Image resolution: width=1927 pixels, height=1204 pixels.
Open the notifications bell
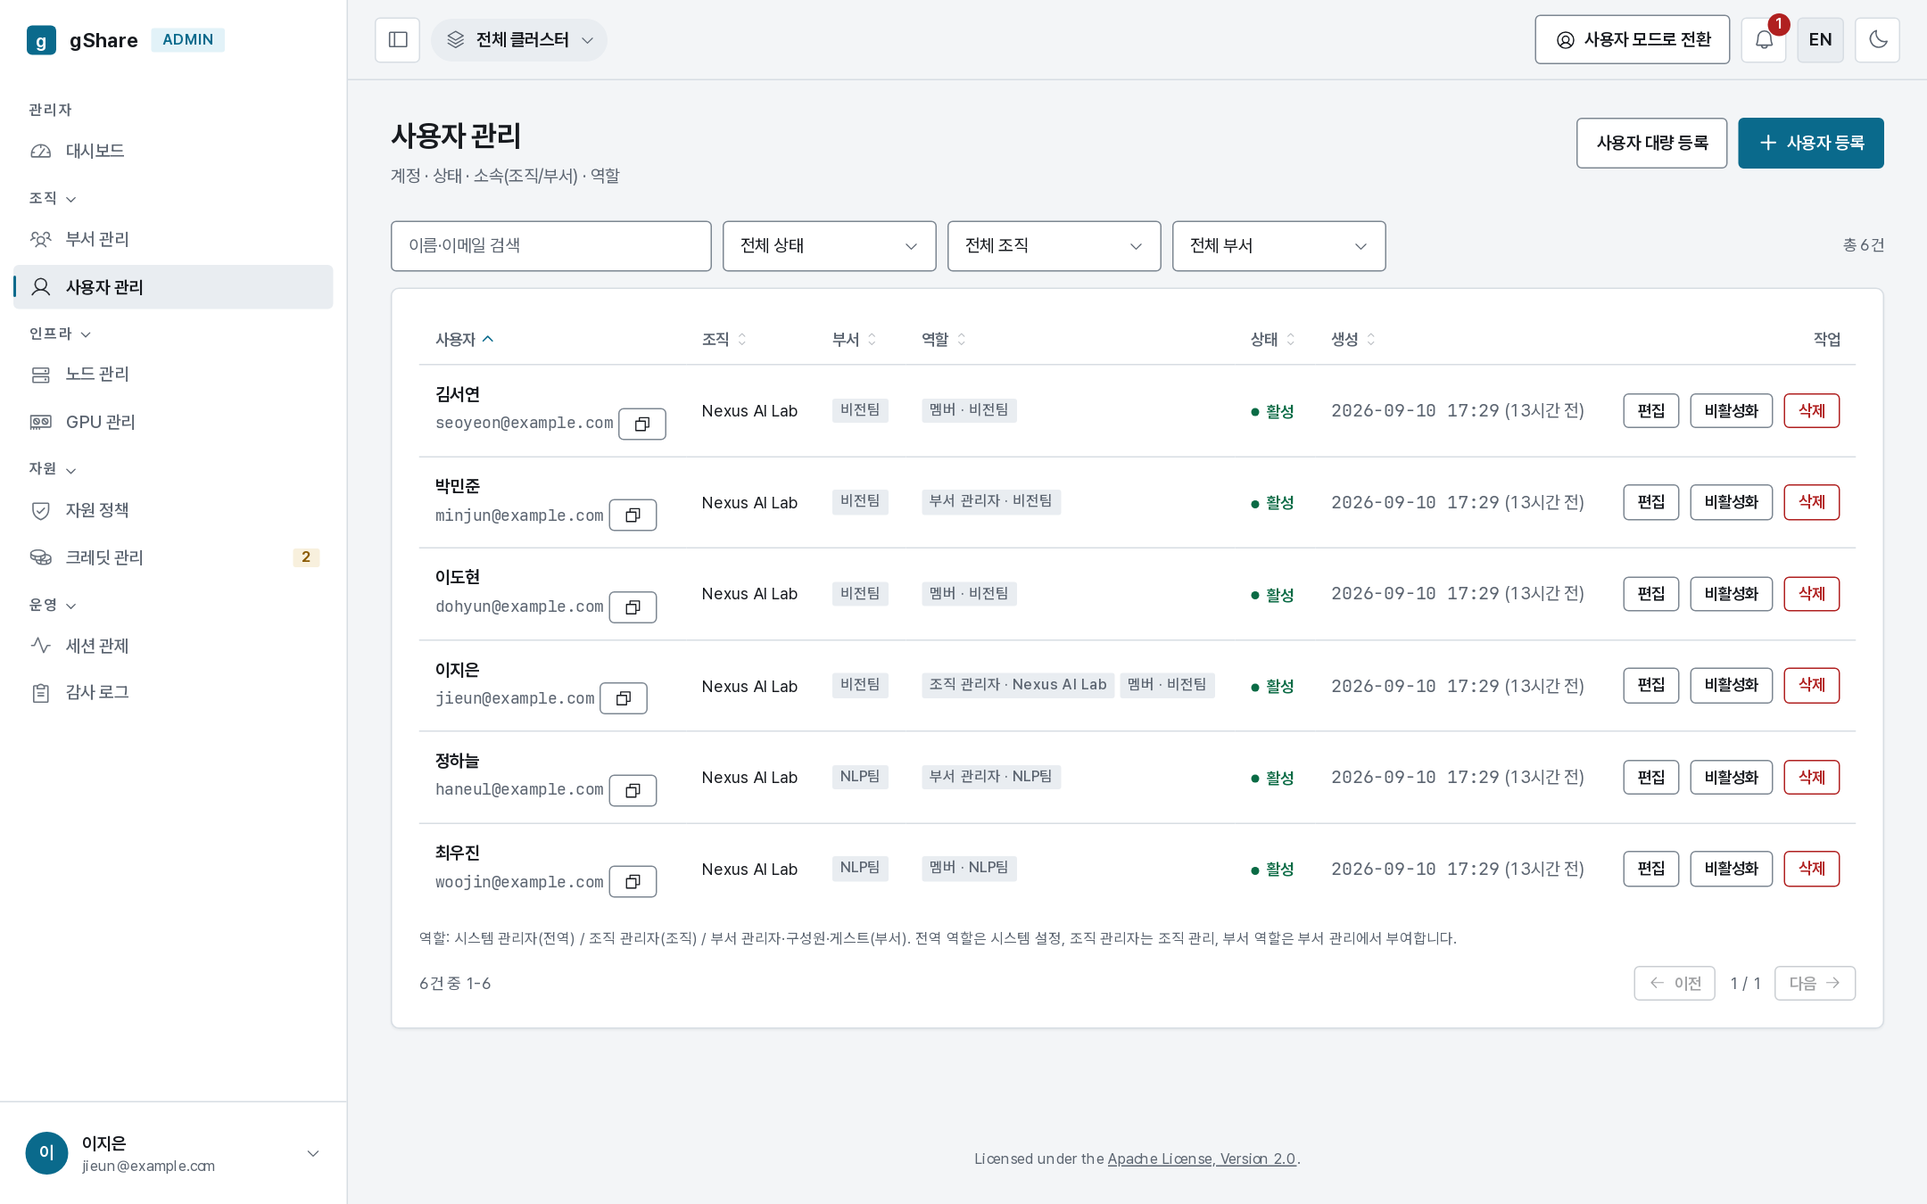click(x=1764, y=40)
